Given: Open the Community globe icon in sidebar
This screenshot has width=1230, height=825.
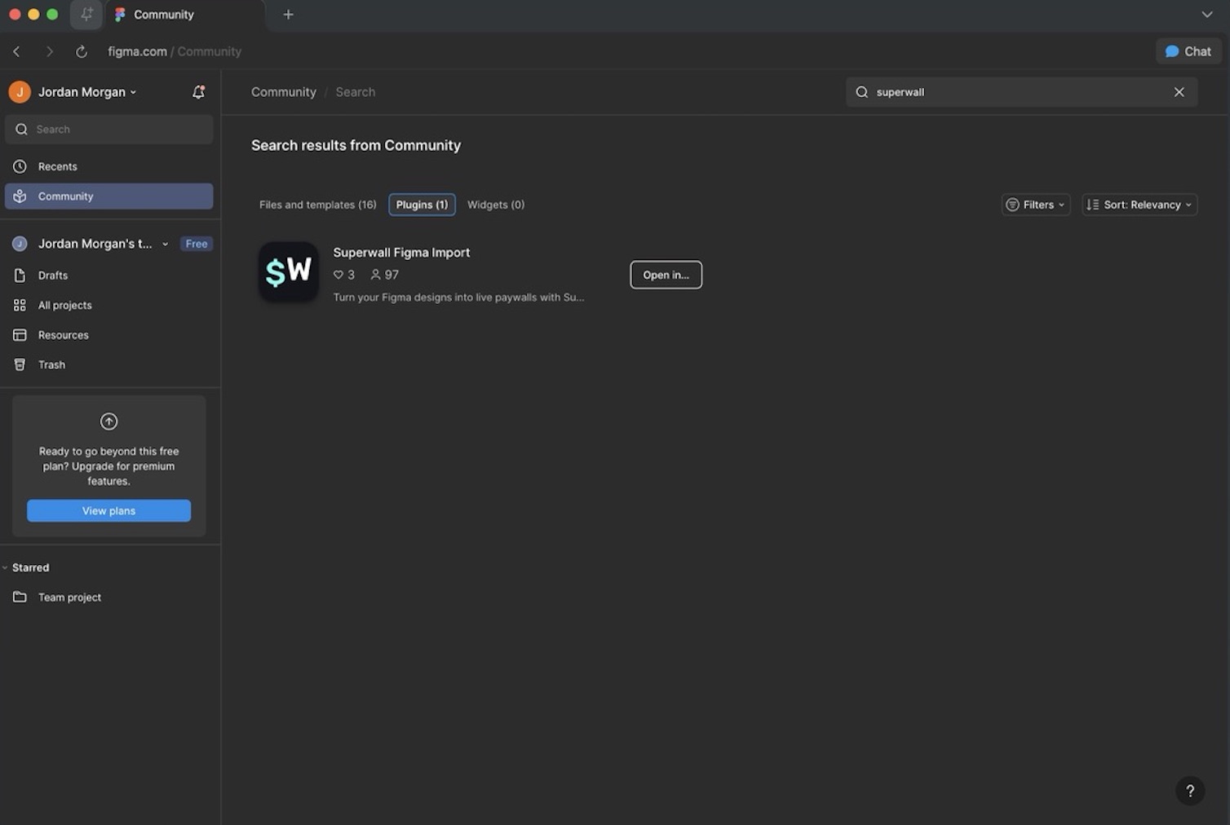Looking at the screenshot, I should coord(20,196).
